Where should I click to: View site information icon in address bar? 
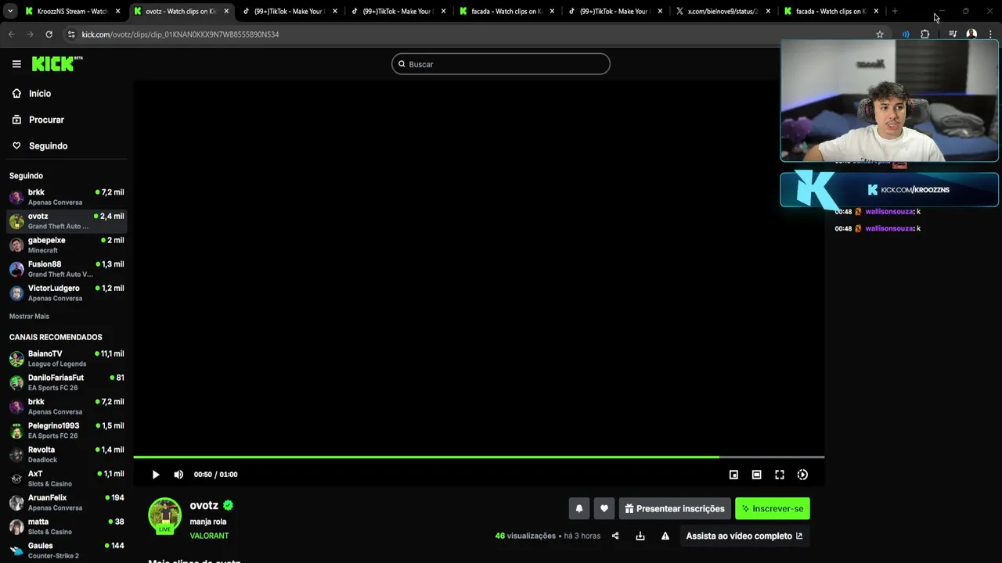71,34
